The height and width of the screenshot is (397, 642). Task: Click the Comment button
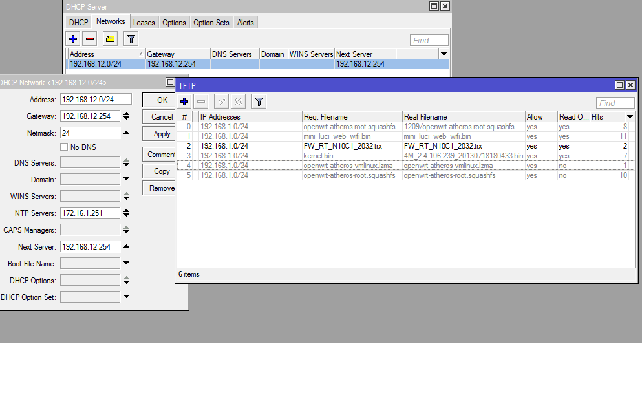click(160, 155)
